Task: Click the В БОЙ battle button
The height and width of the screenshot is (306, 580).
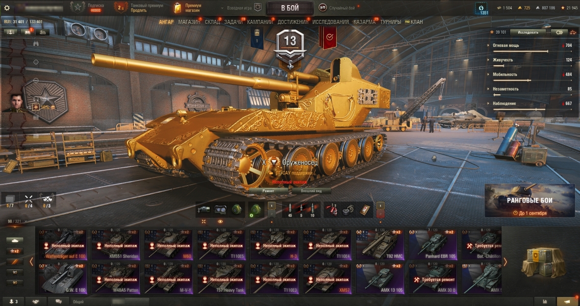Action: pyautogui.click(x=290, y=8)
